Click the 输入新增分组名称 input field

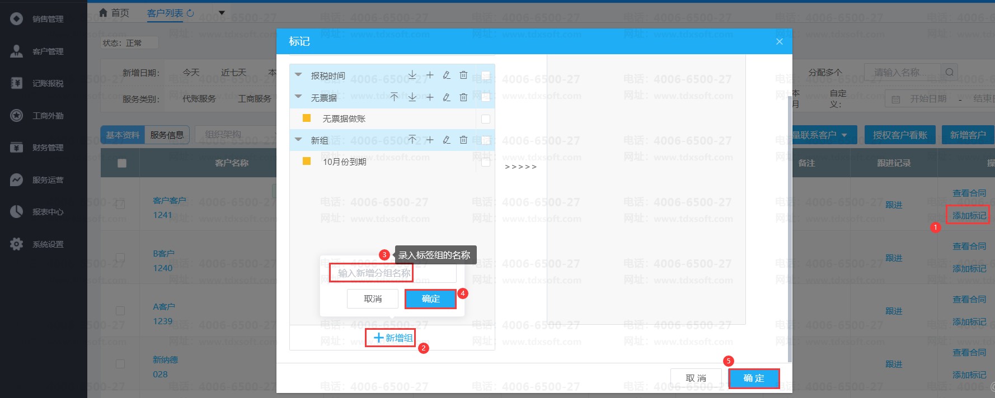[x=392, y=273]
